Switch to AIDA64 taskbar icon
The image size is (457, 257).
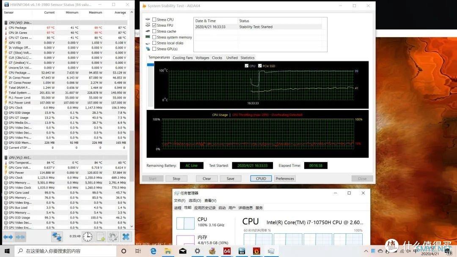pos(227,251)
